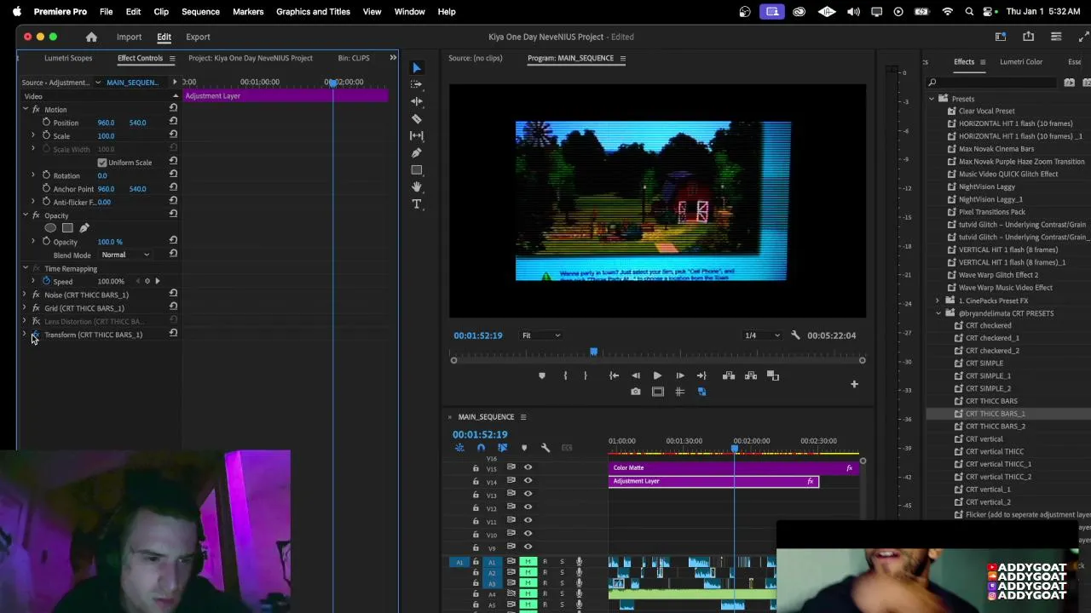Click the Color Matte clip in timeline
Viewport: 1091px width, 613px height.
733,467
